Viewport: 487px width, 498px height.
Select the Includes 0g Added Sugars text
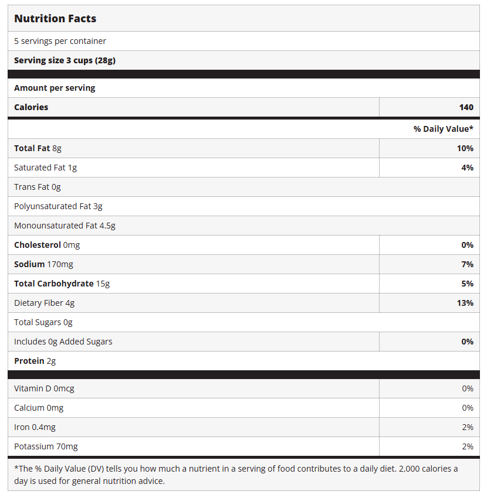pos(63,342)
